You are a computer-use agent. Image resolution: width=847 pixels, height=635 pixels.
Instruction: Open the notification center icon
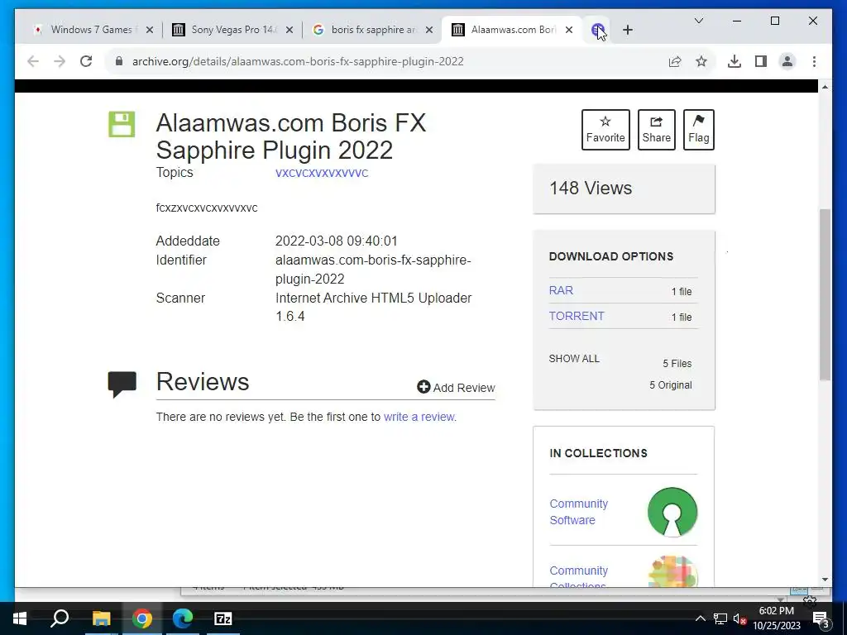click(x=821, y=618)
